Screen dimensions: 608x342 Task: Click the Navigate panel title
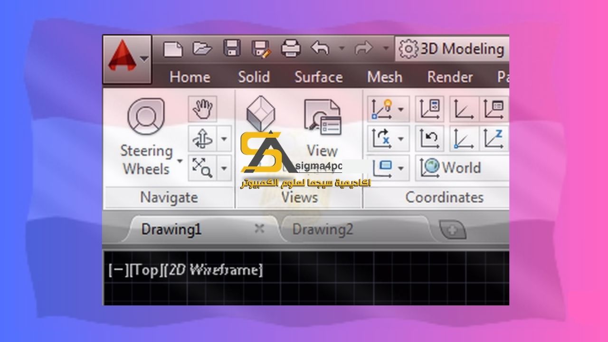click(x=169, y=197)
